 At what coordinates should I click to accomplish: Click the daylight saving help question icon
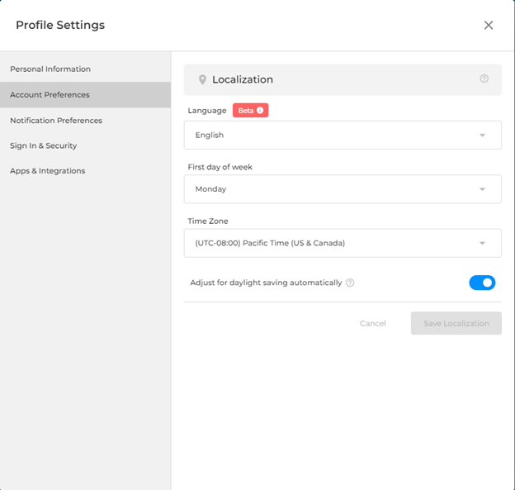point(350,283)
